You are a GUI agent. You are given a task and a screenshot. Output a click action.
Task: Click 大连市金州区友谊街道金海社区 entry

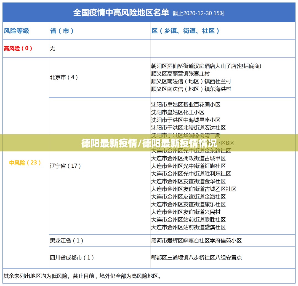(188, 197)
